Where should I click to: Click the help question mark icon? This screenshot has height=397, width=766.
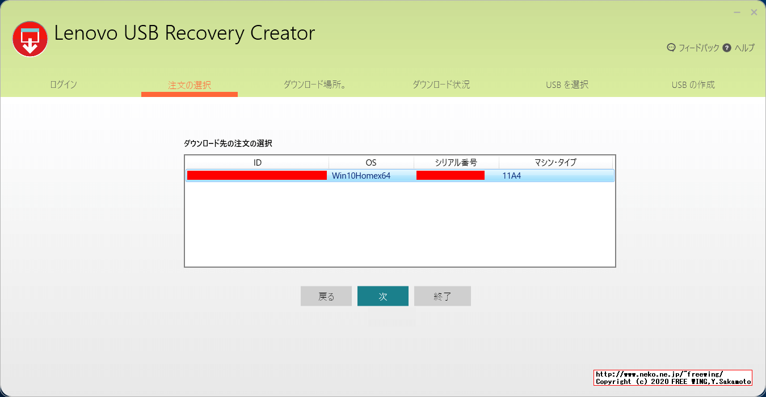click(727, 48)
